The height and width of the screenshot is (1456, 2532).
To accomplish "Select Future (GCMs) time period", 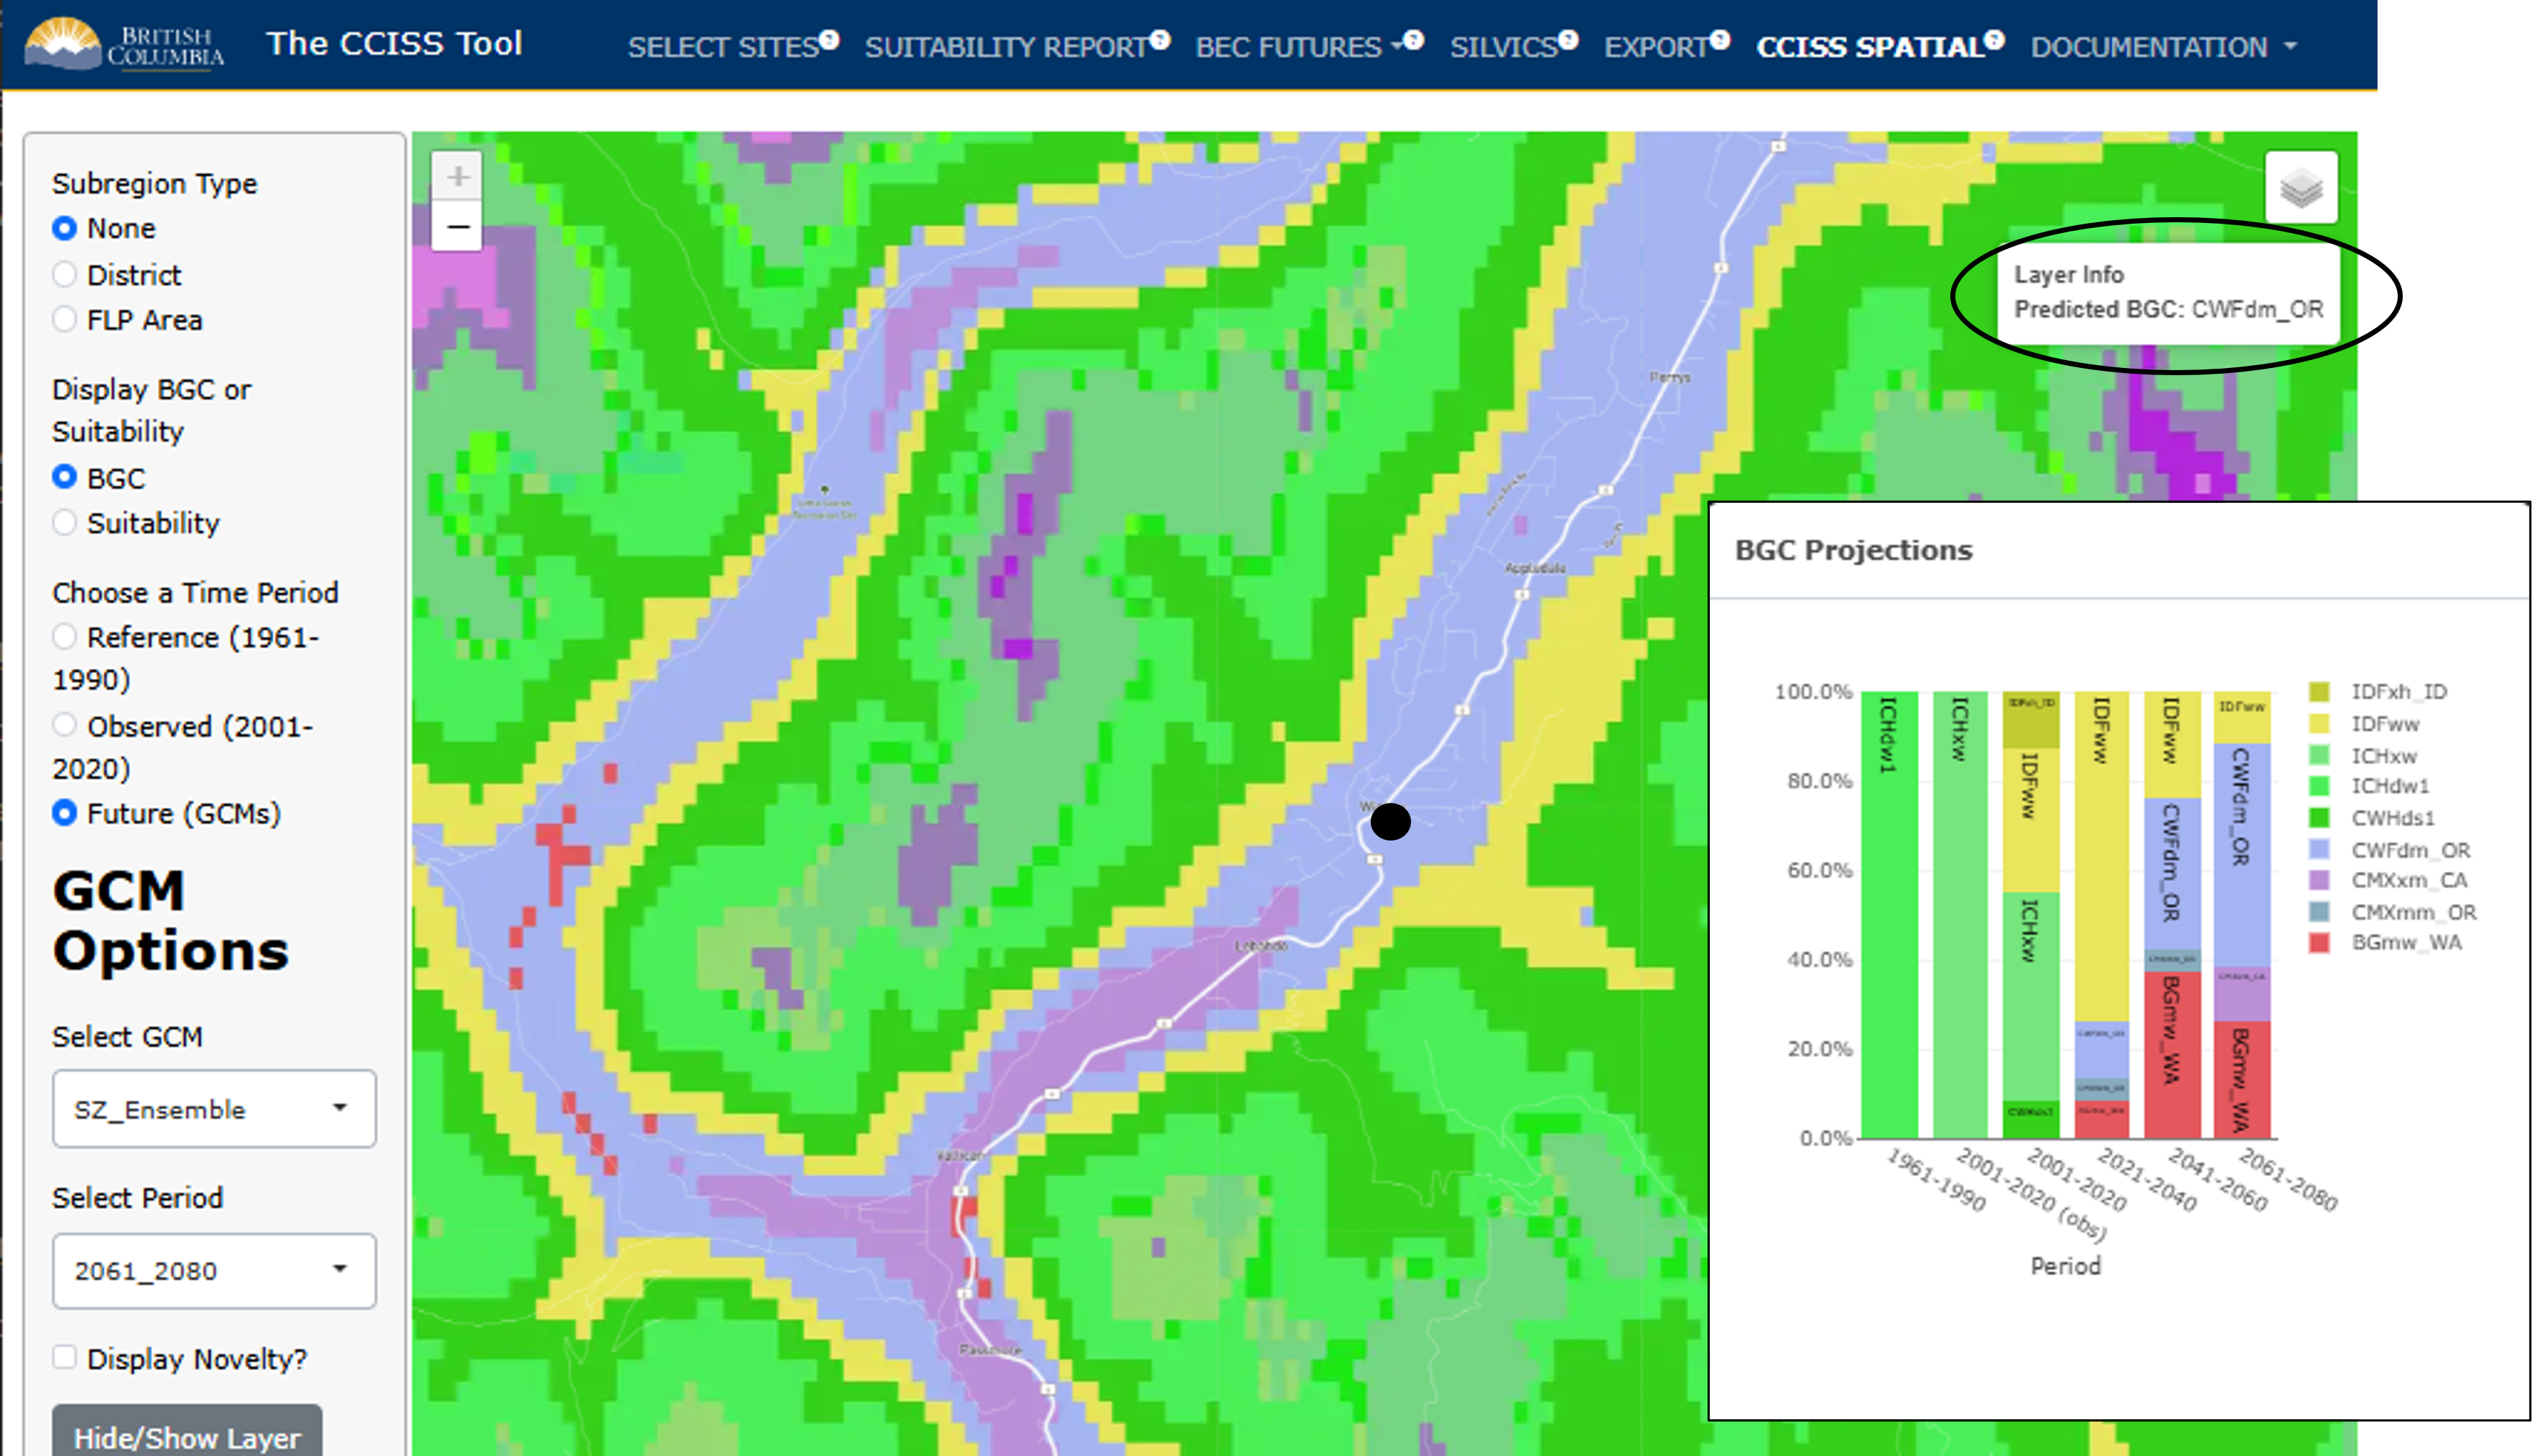I will [64, 813].
